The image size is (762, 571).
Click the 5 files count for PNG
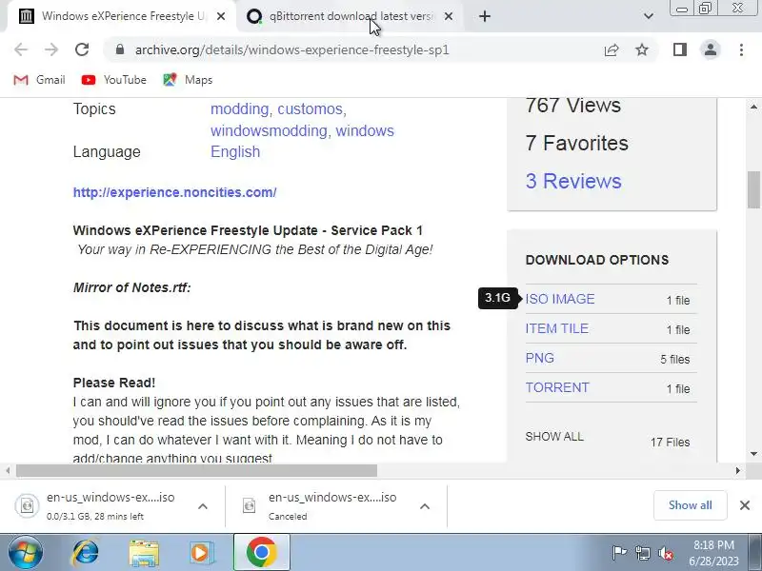(x=674, y=360)
